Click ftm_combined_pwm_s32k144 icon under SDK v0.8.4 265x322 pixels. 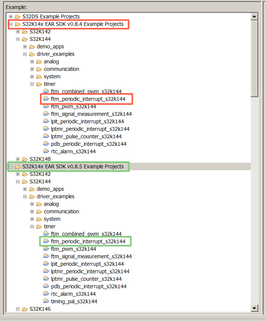click(x=46, y=91)
